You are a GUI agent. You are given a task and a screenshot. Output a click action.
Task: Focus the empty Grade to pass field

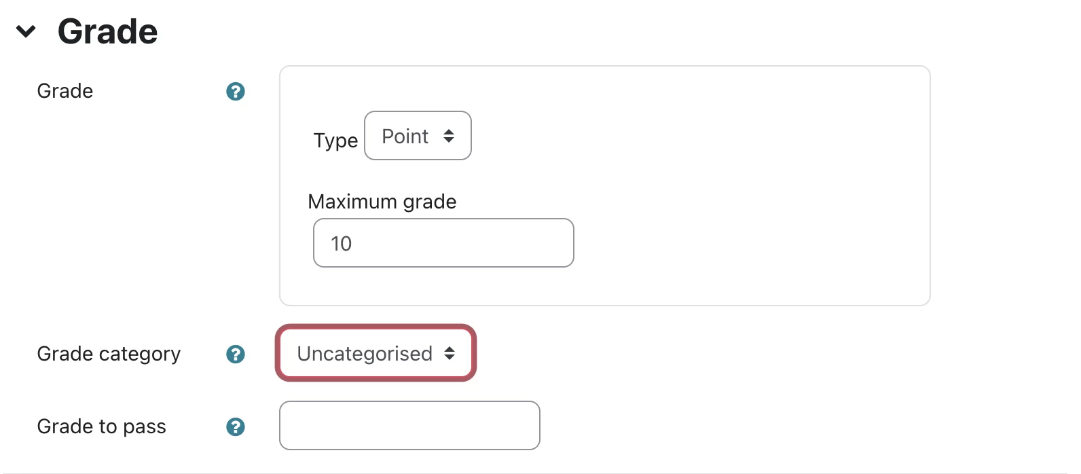pos(409,426)
